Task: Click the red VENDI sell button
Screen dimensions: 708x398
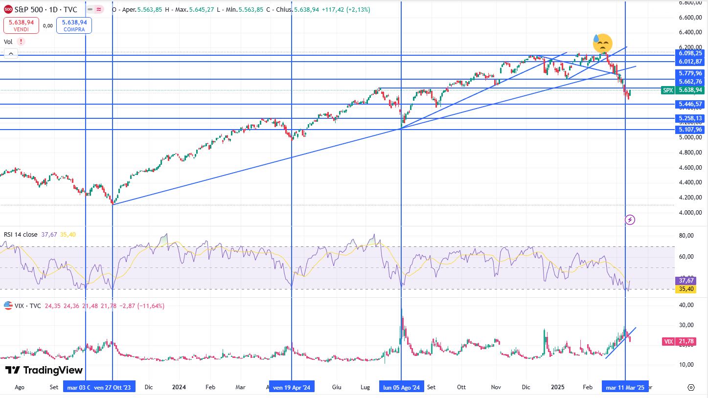Action: (21, 25)
